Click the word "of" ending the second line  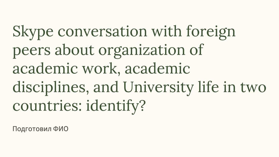196,50
